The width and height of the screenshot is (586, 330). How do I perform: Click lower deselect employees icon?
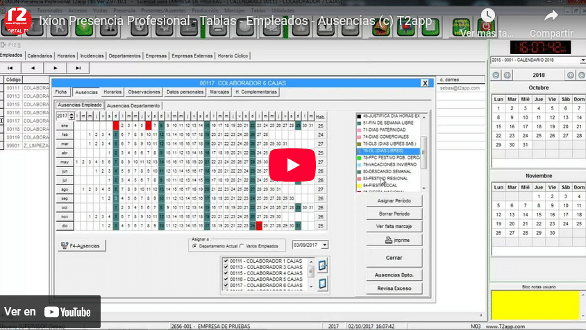coord(323,284)
